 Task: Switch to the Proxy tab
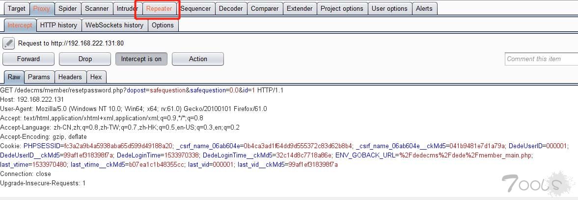[x=41, y=8]
